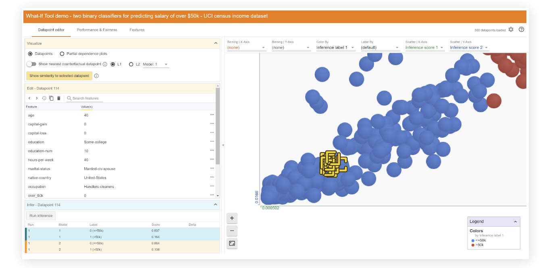
Task: Select the Partial dependence plots radio button
Action: click(62, 54)
